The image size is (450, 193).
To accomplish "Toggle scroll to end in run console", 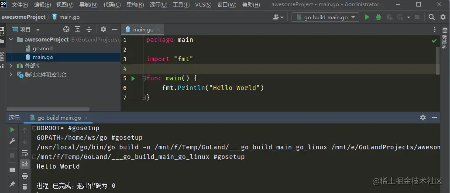I will pyautogui.click(x=25, y=164).
